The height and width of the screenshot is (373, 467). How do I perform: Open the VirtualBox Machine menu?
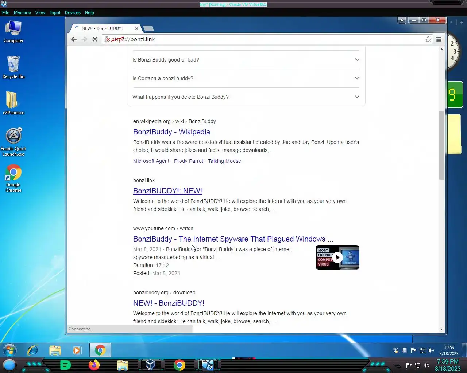22,12
